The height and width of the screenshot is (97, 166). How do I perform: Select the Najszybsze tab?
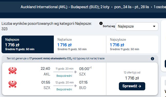click(132, 44)
